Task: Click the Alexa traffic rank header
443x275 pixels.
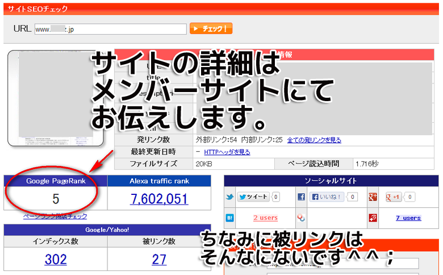Action: pos(160,181)
